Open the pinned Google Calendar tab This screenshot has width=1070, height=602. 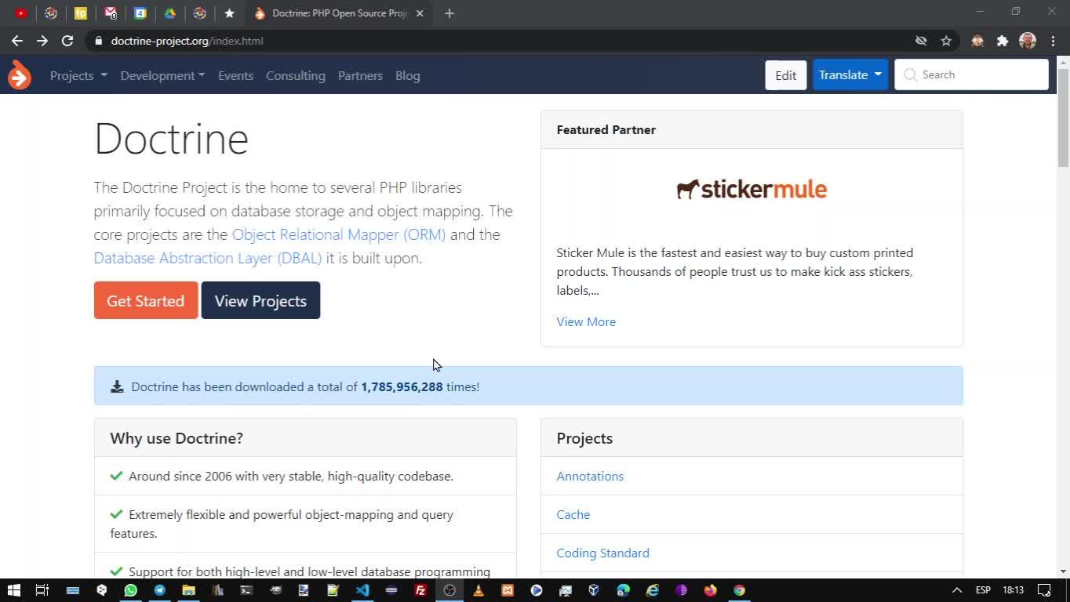pyautogui.click(x=140, y=13)
